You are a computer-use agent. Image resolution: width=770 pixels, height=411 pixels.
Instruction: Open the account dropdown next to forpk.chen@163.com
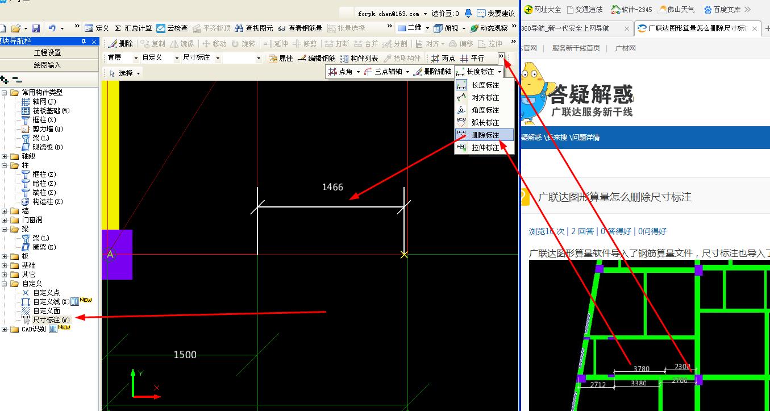[x=425, y=14]
